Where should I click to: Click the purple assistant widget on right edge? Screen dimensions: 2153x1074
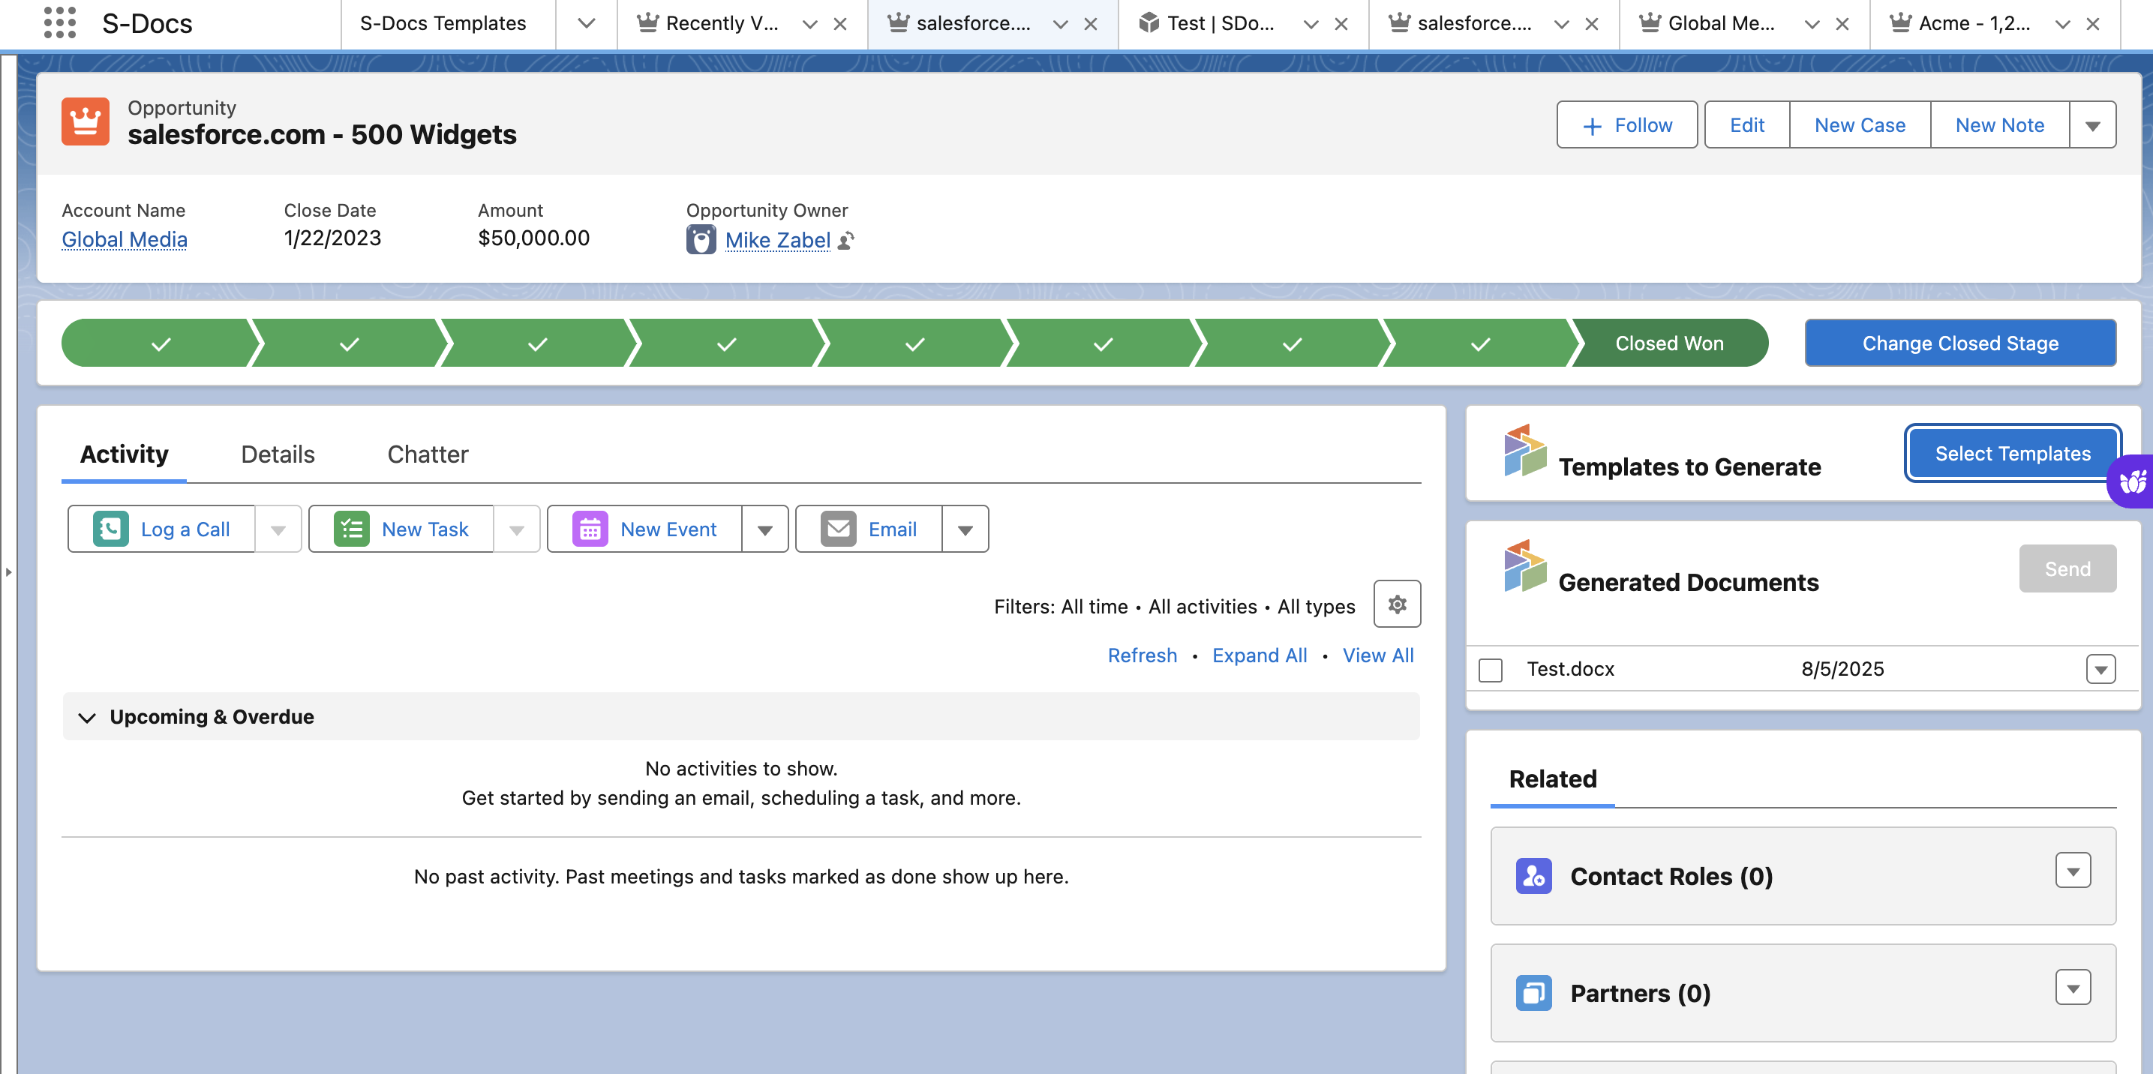2132,481
